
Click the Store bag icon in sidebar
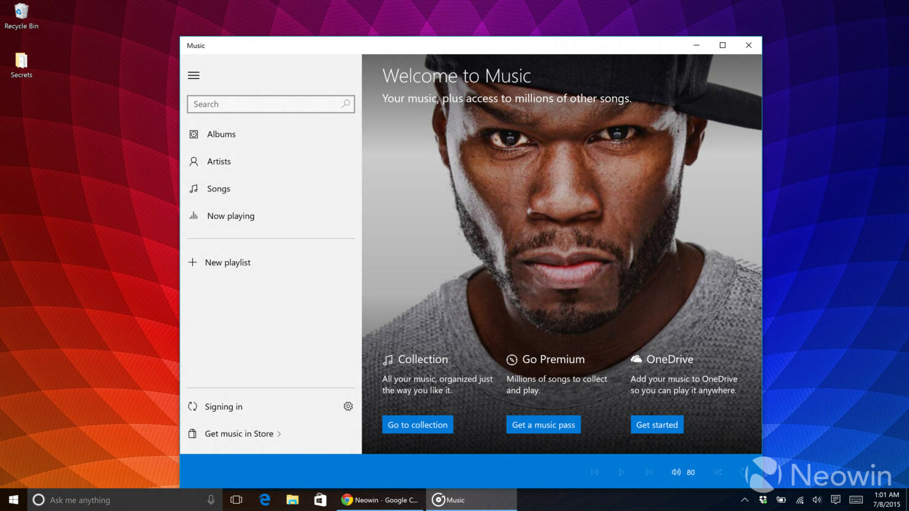(x=192, y=434)
